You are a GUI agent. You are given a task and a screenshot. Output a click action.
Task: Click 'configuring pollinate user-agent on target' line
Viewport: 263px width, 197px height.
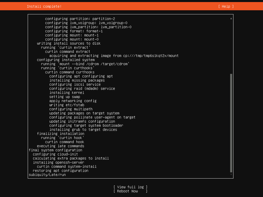coord(92,117)
